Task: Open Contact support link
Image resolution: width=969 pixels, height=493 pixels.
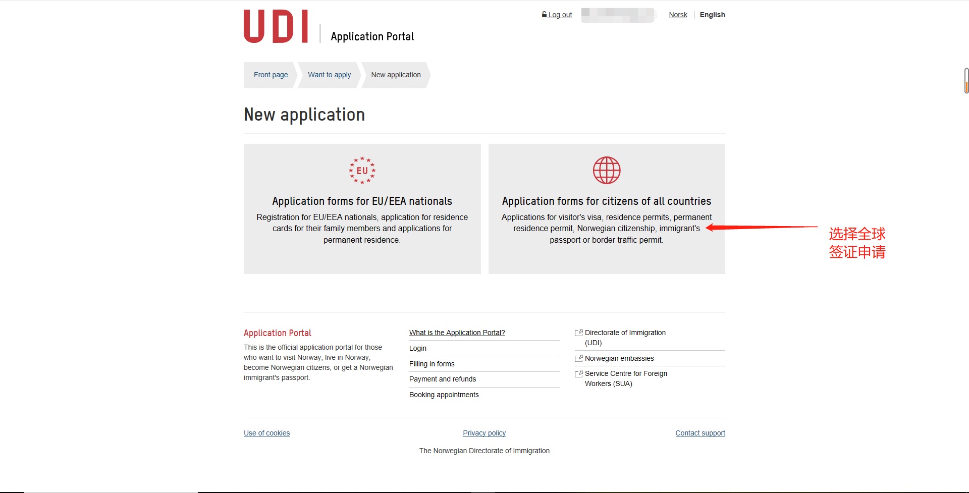Action: pos(700,433)
